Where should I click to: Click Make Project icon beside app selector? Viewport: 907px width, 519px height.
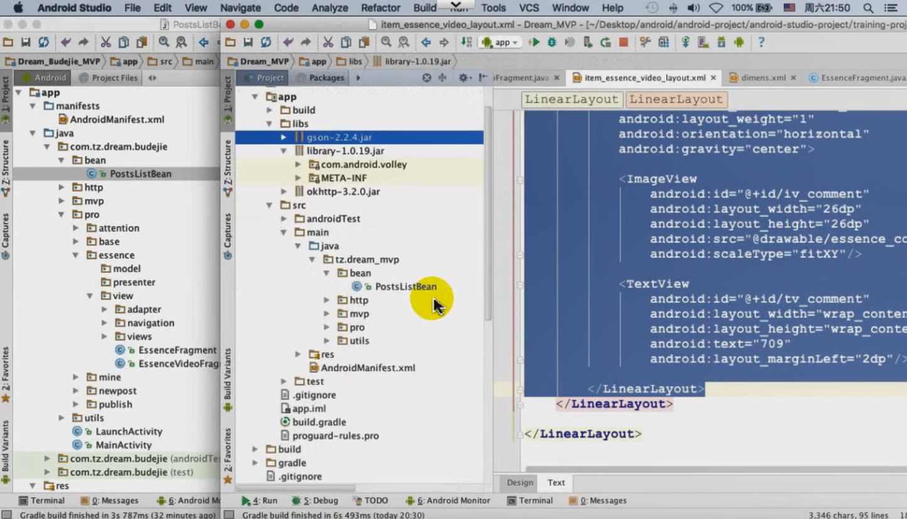pos(466,43)
